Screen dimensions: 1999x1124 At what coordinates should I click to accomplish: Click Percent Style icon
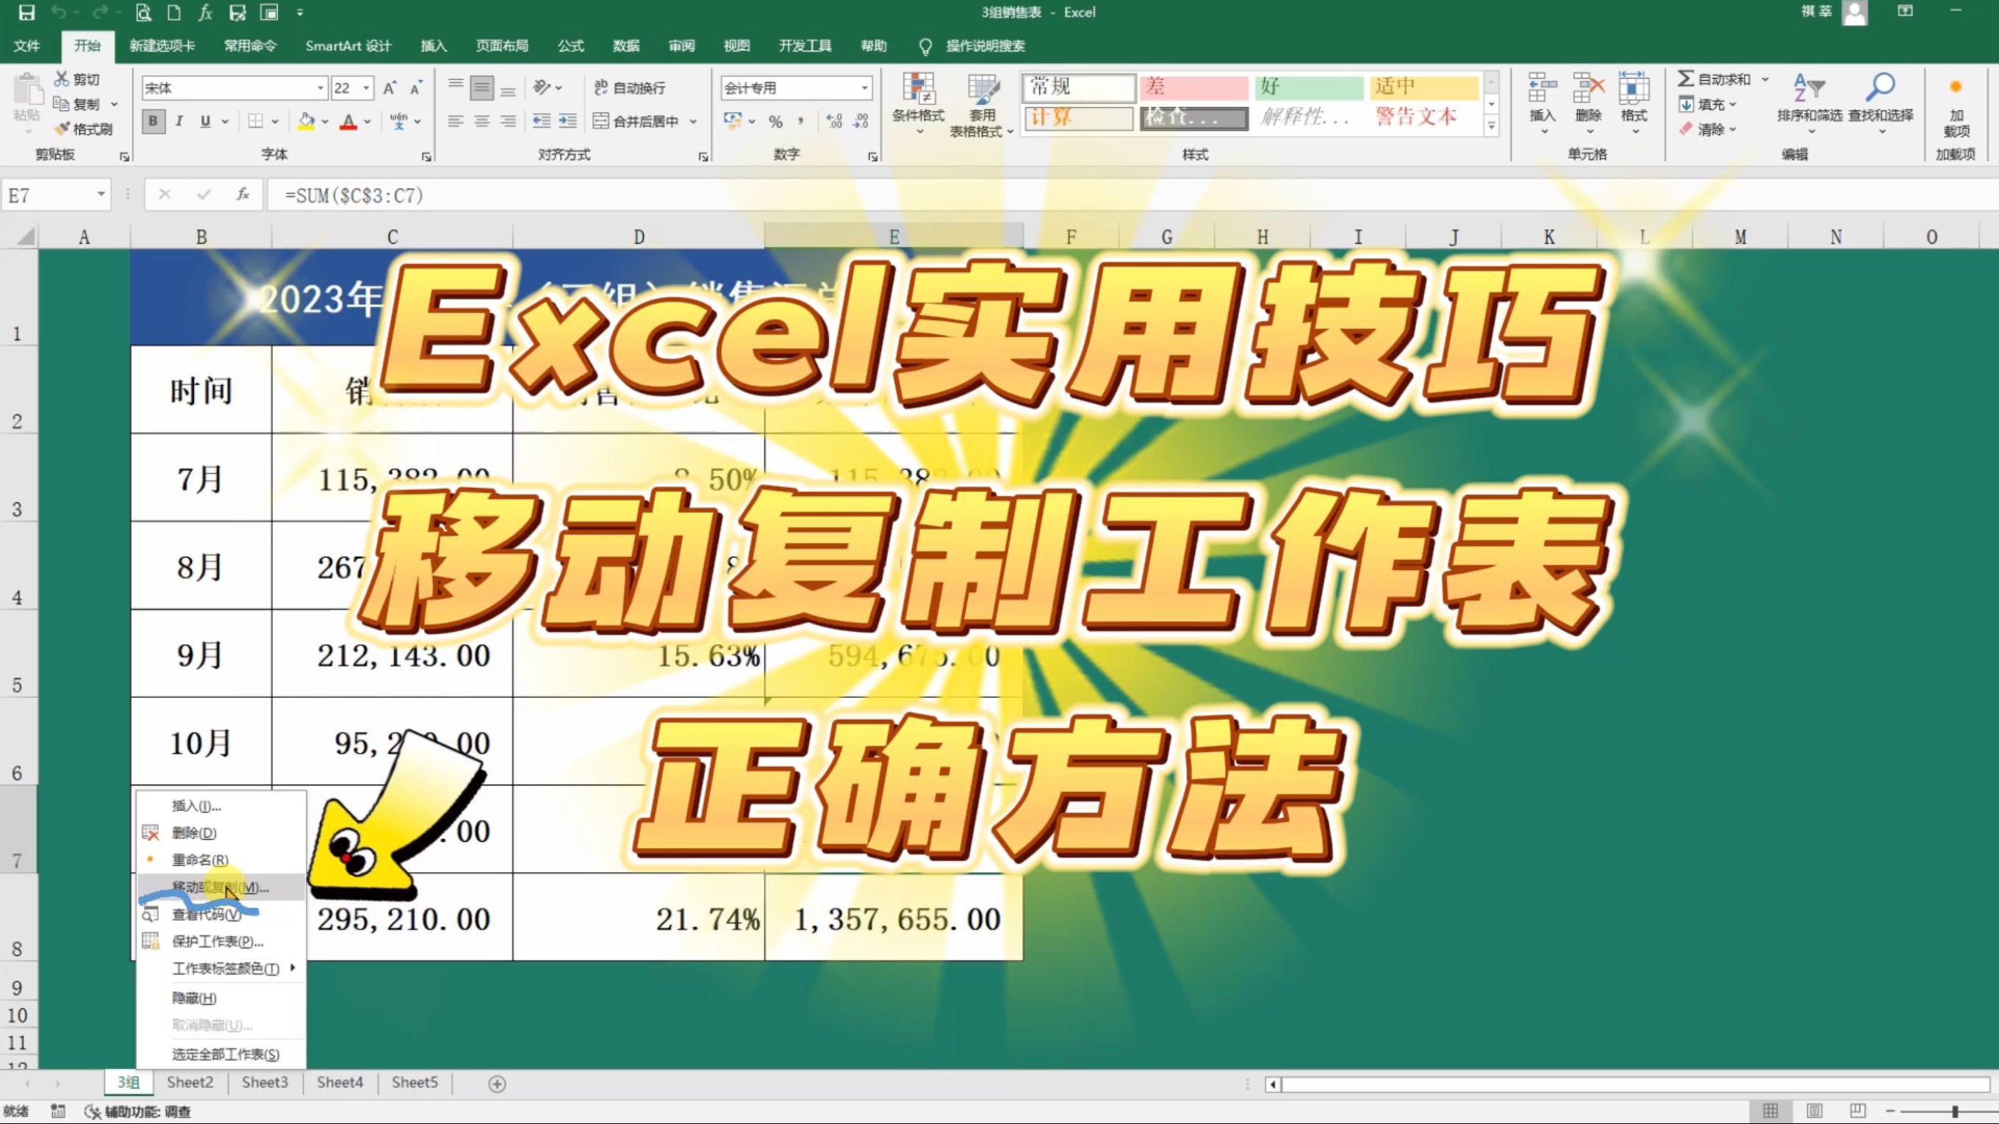(x=775, y=122)
